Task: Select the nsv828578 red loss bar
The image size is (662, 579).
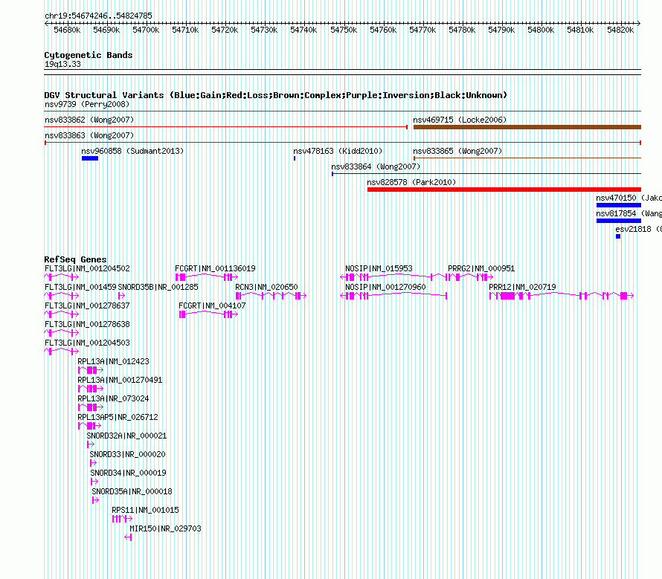Action: click(x=504, y=190)
